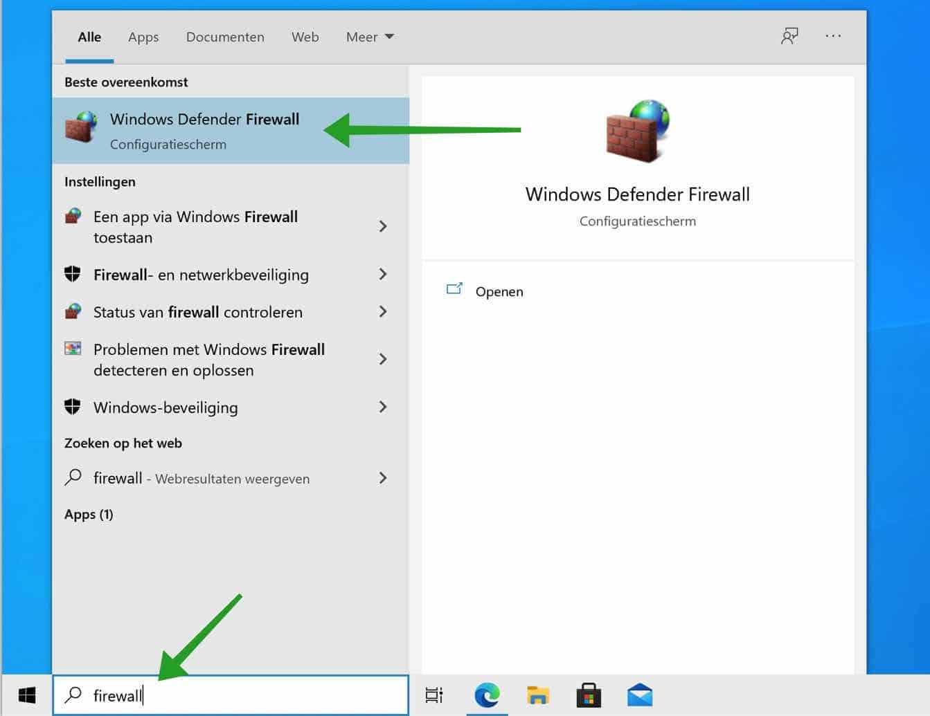930x716 pixels.
Task: Select 'Een app via Windows Firewall toestaan'
Action: (195, 227)
